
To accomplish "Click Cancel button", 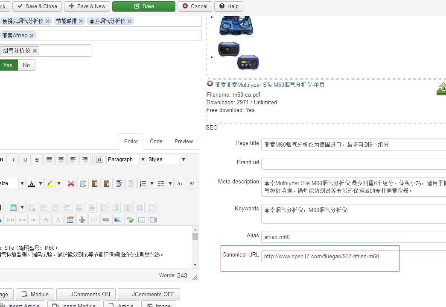I will (x=195, y=6).
